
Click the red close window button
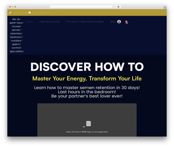click(10, 7)
